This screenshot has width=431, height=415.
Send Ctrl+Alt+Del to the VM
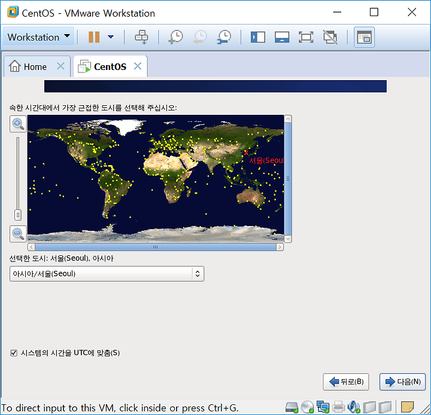click(141, 37)
